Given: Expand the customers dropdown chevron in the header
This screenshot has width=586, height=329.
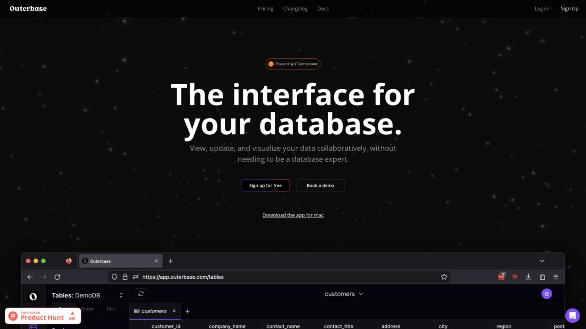Looking at the screenshot, I should tap(361, 294).
